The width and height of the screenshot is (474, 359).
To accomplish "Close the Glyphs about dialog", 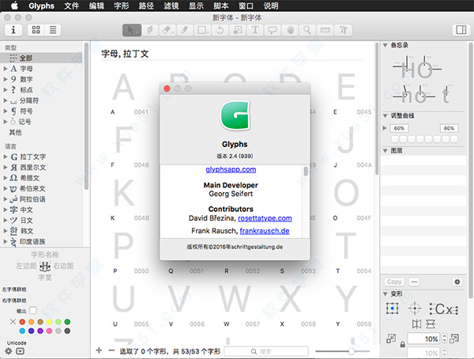I will click(167, 89).
